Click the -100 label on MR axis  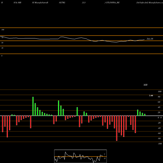[x=160, y=144]
